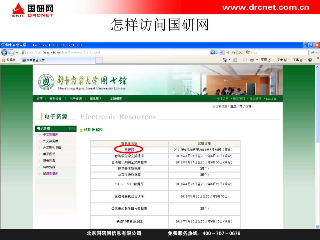This screenshot has height=240, width=320.
Task: Open 收藏夹 favorites with star icon
Action: pos(8,60)
